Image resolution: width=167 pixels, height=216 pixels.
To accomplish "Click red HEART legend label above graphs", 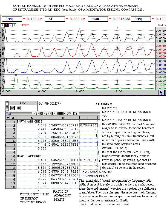I will coord(25,25).
